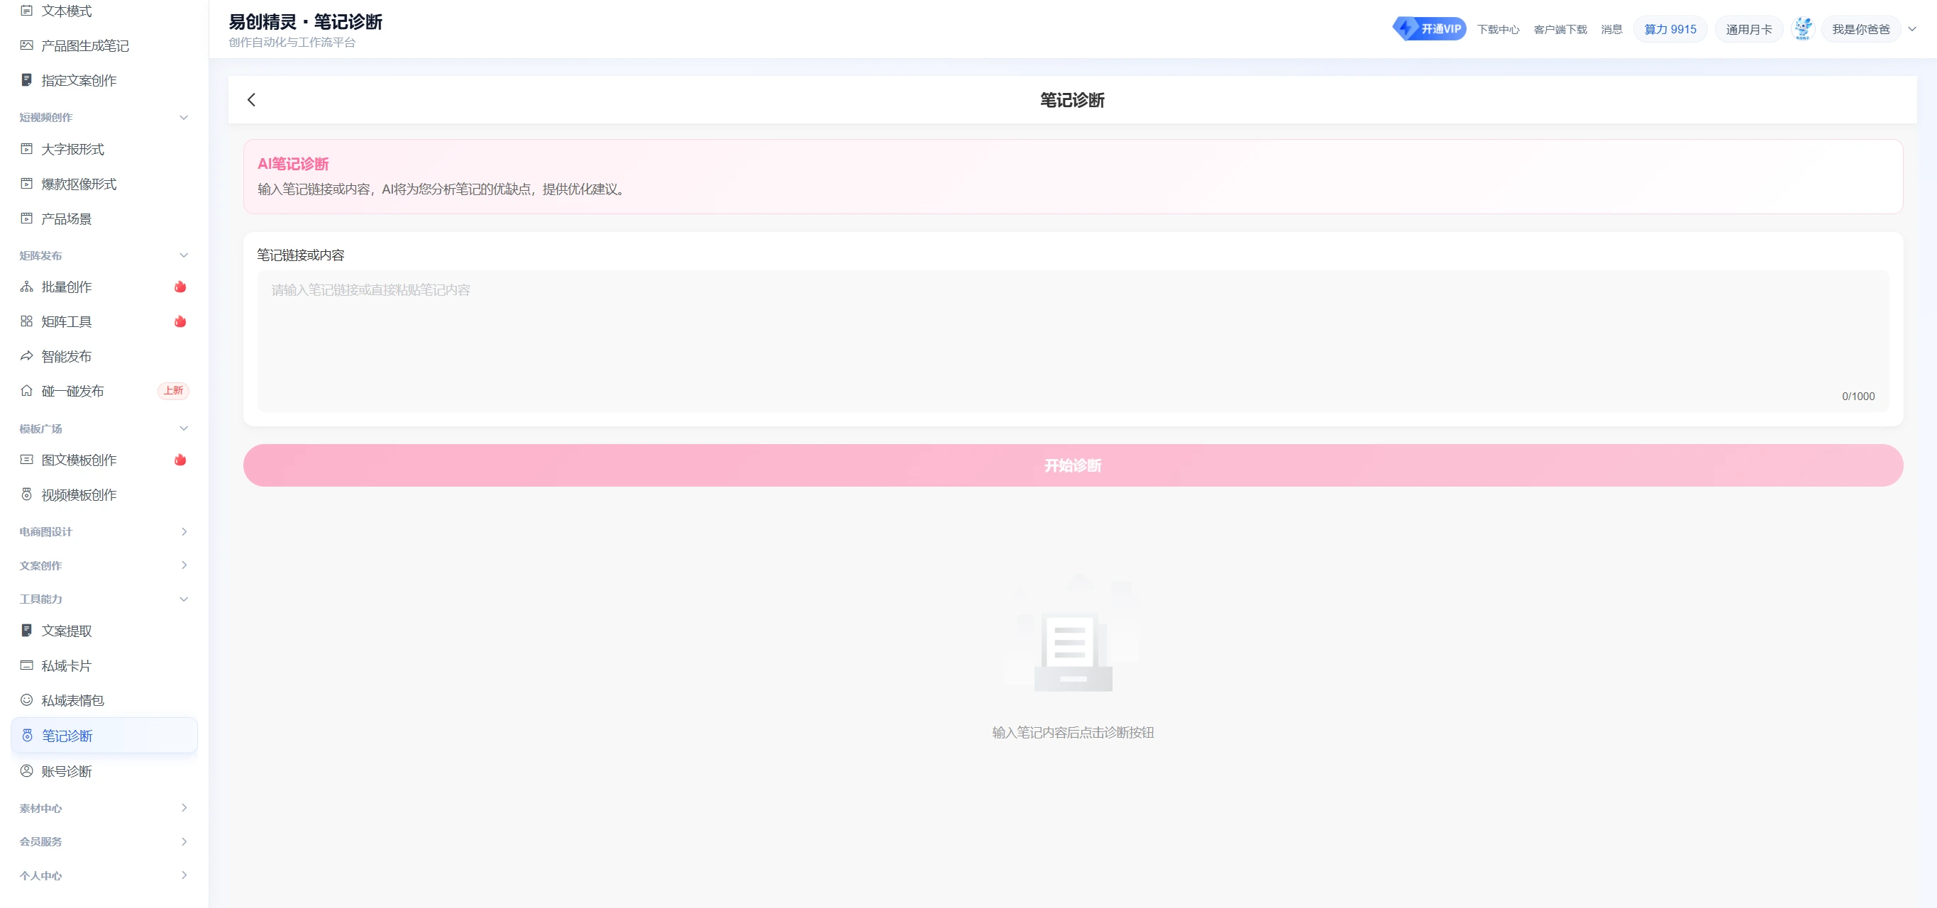Click the 产品场景 icon
Screen dimensions: 1937x908
click(x=26, y=218)
